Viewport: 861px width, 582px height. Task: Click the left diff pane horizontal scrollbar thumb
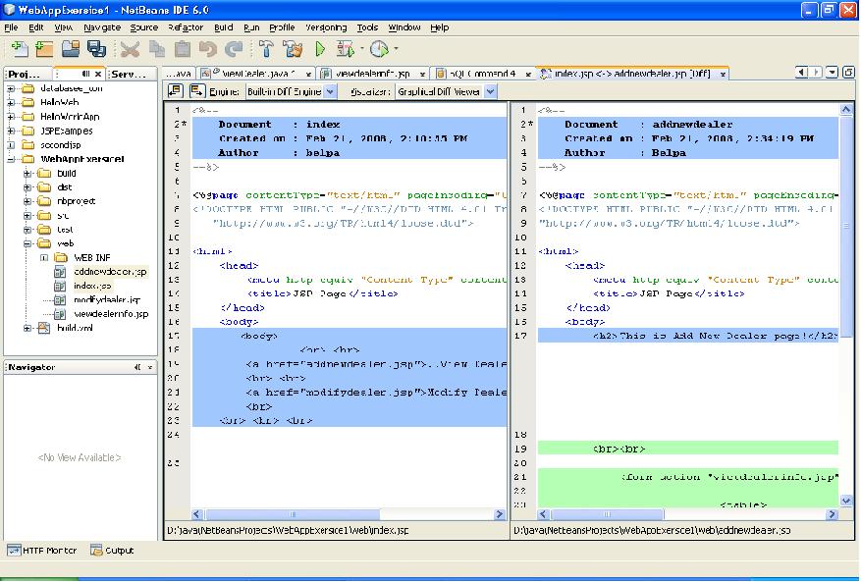point(293,514)
